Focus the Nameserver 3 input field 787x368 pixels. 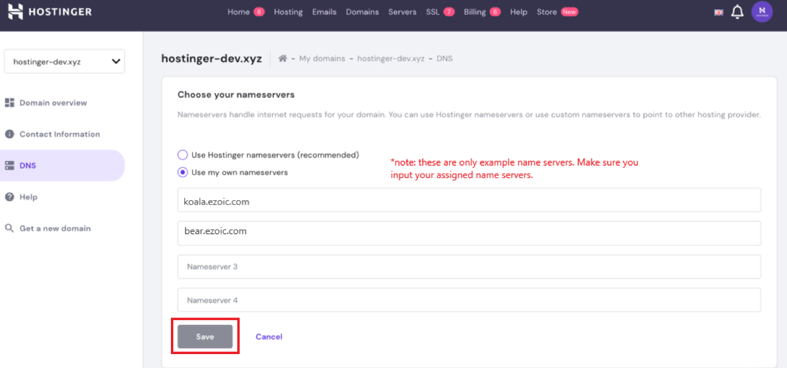click(468, 267)
